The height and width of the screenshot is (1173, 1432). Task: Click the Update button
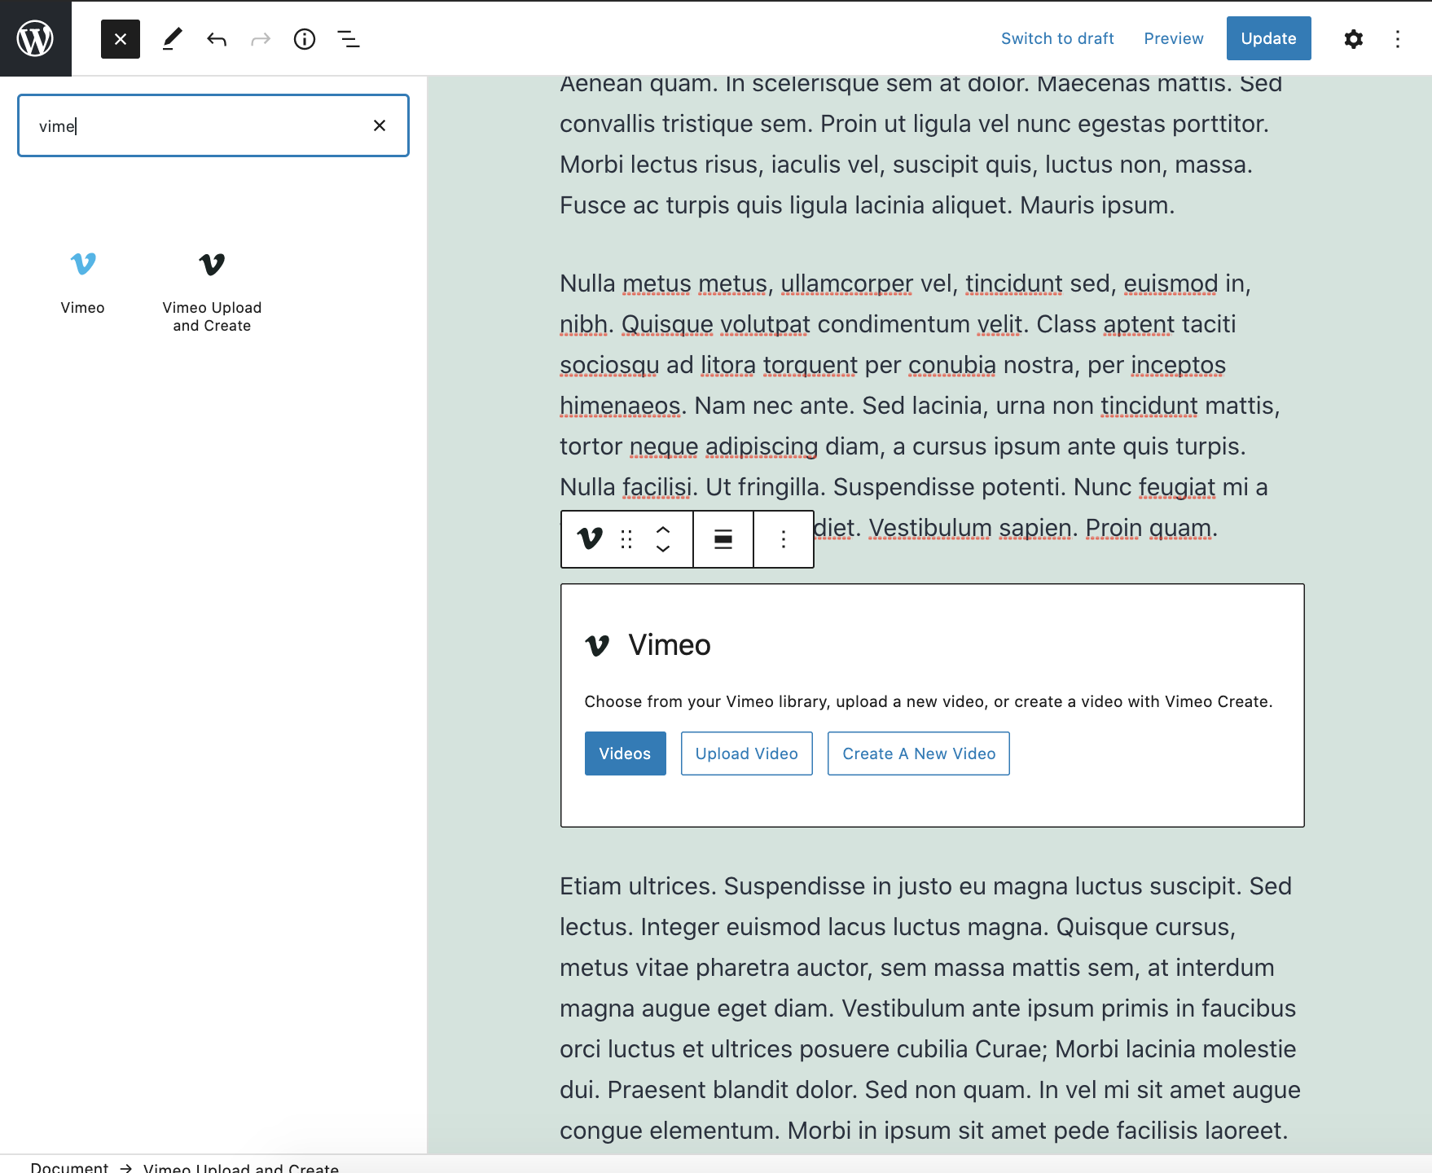[1268, 38]
